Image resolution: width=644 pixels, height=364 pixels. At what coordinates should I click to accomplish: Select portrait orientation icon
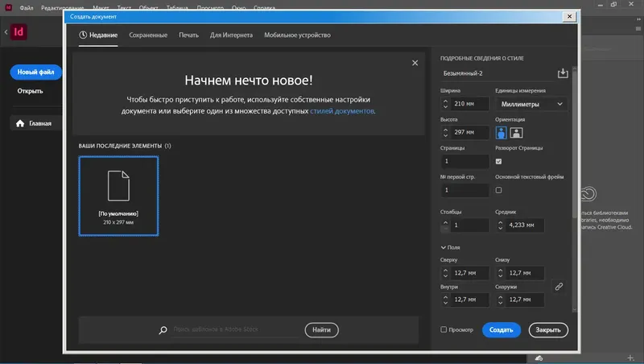pos(501,133)
